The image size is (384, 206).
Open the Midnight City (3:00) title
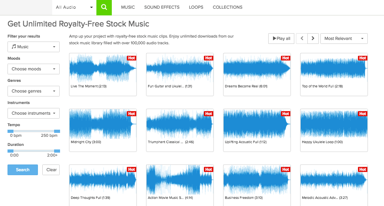click(x=86, y=142)
